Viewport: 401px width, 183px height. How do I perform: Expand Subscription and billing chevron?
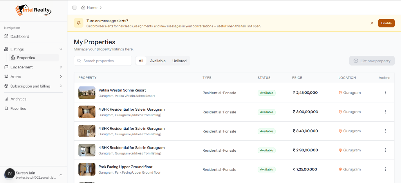point(61,86)
